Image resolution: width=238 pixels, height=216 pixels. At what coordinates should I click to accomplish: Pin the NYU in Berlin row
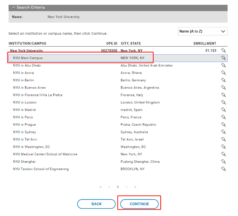pos(223,80)
